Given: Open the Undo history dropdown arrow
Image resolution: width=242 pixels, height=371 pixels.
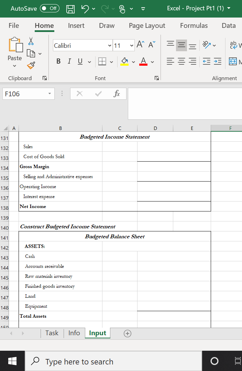Looking at the screenshot, I should [x=93, y=9].
